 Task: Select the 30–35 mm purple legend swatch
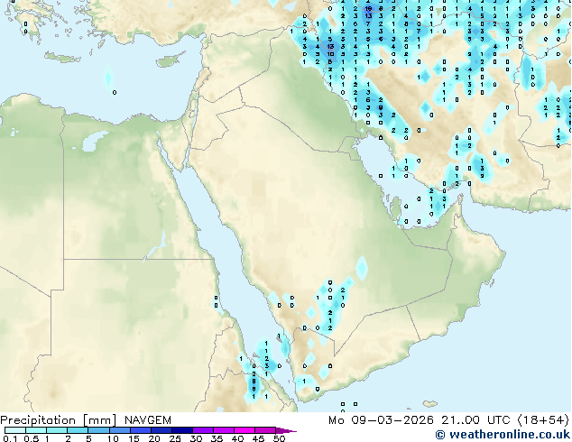203,430
